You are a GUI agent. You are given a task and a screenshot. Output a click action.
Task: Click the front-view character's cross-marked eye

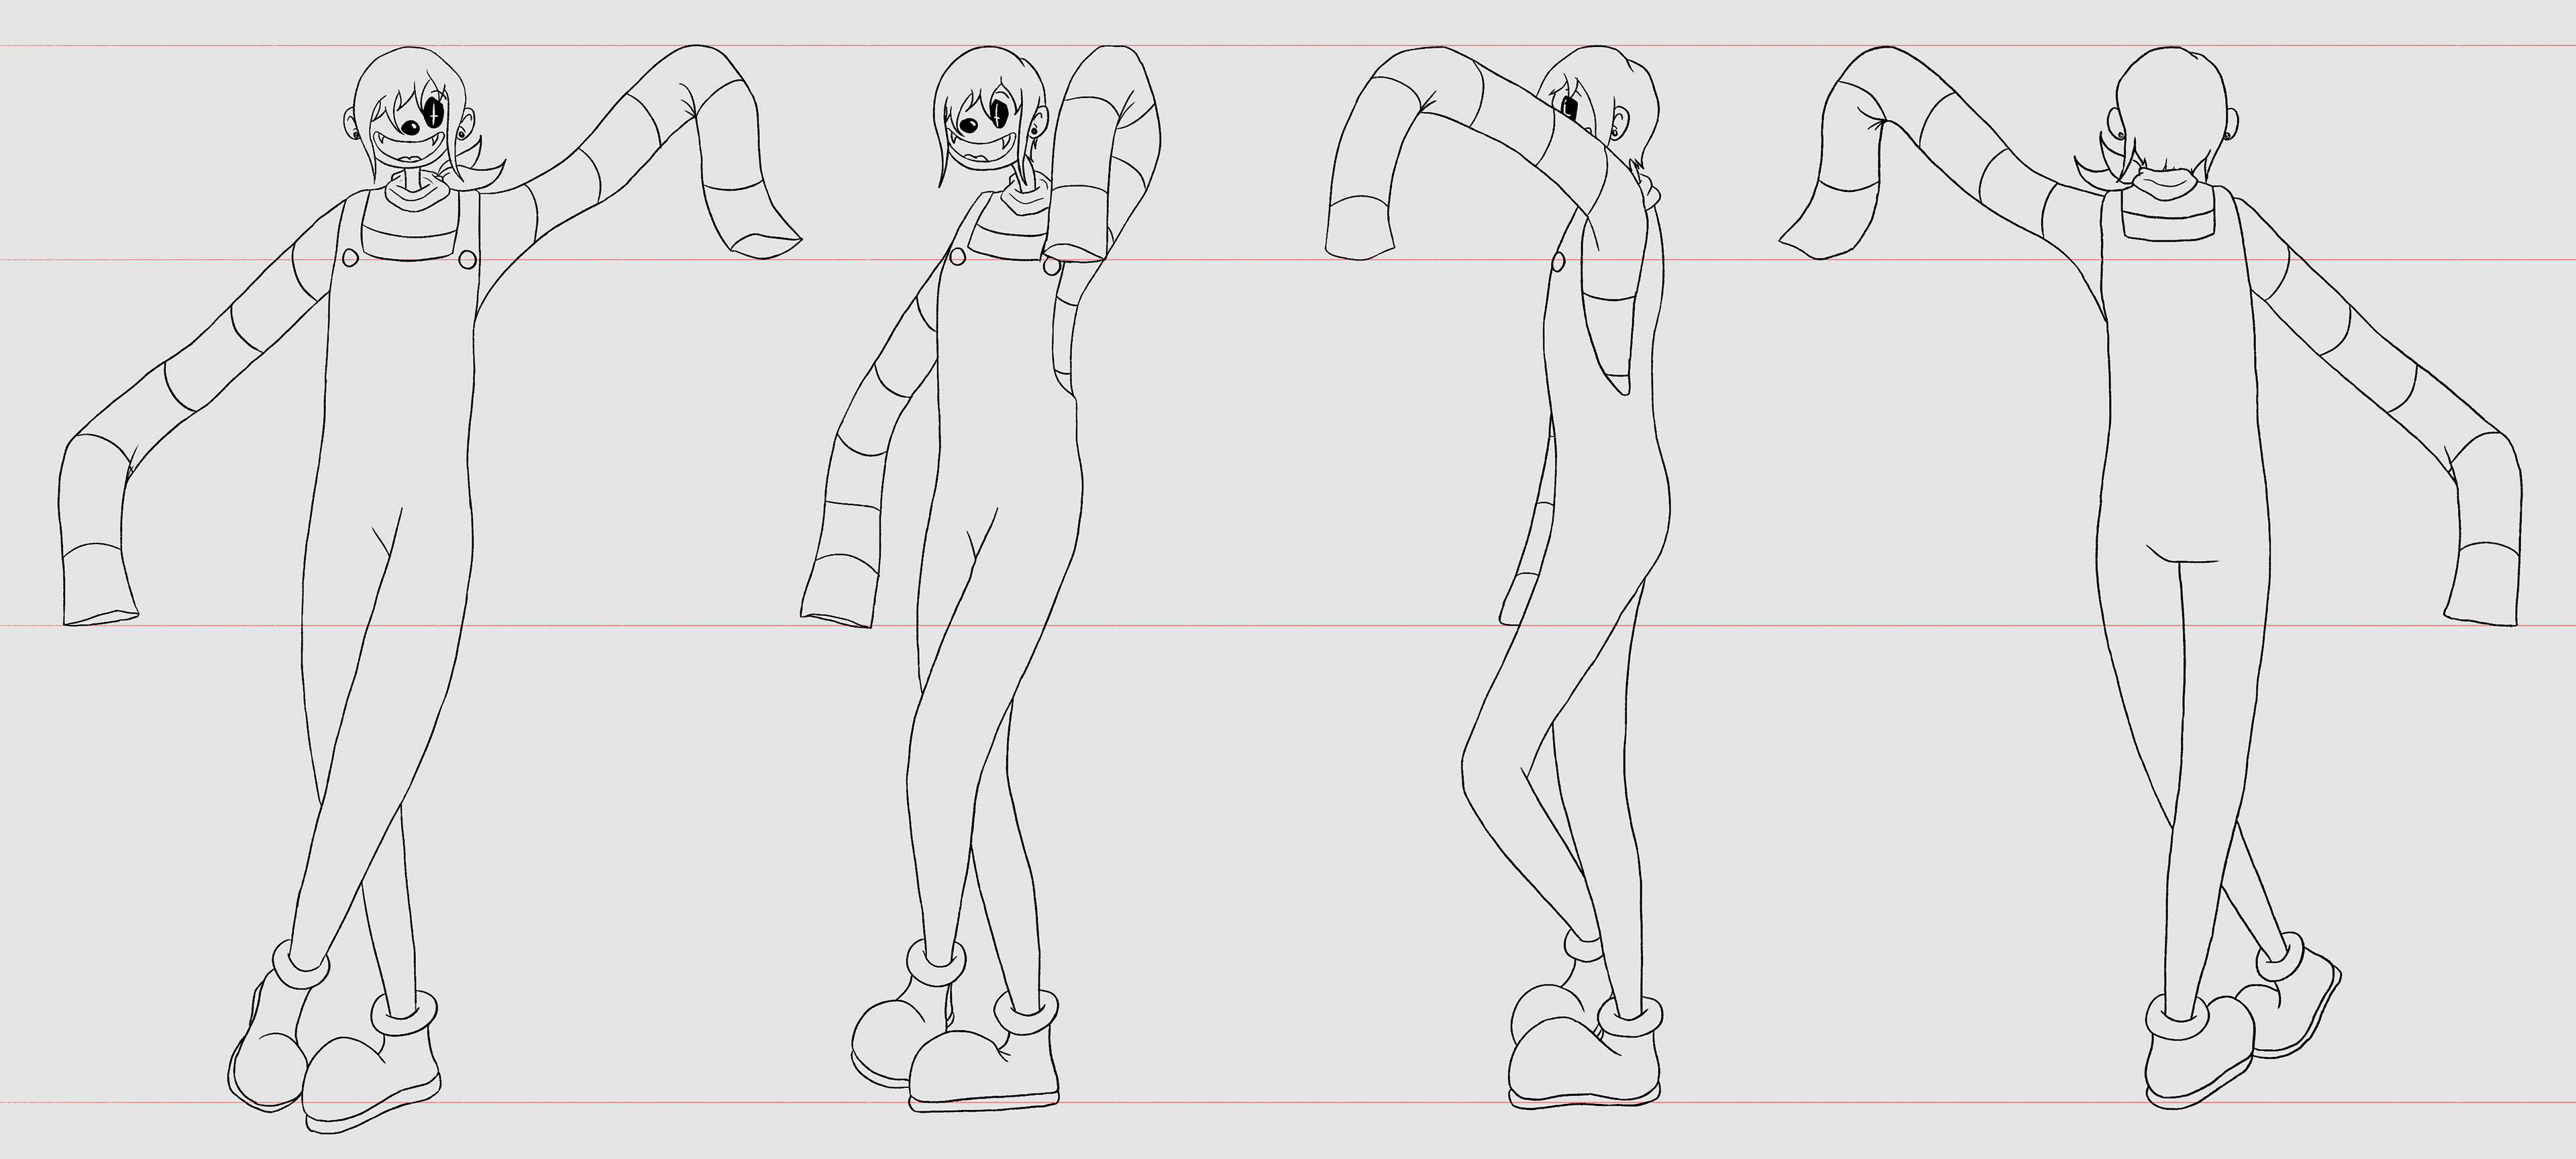[434, 113]
